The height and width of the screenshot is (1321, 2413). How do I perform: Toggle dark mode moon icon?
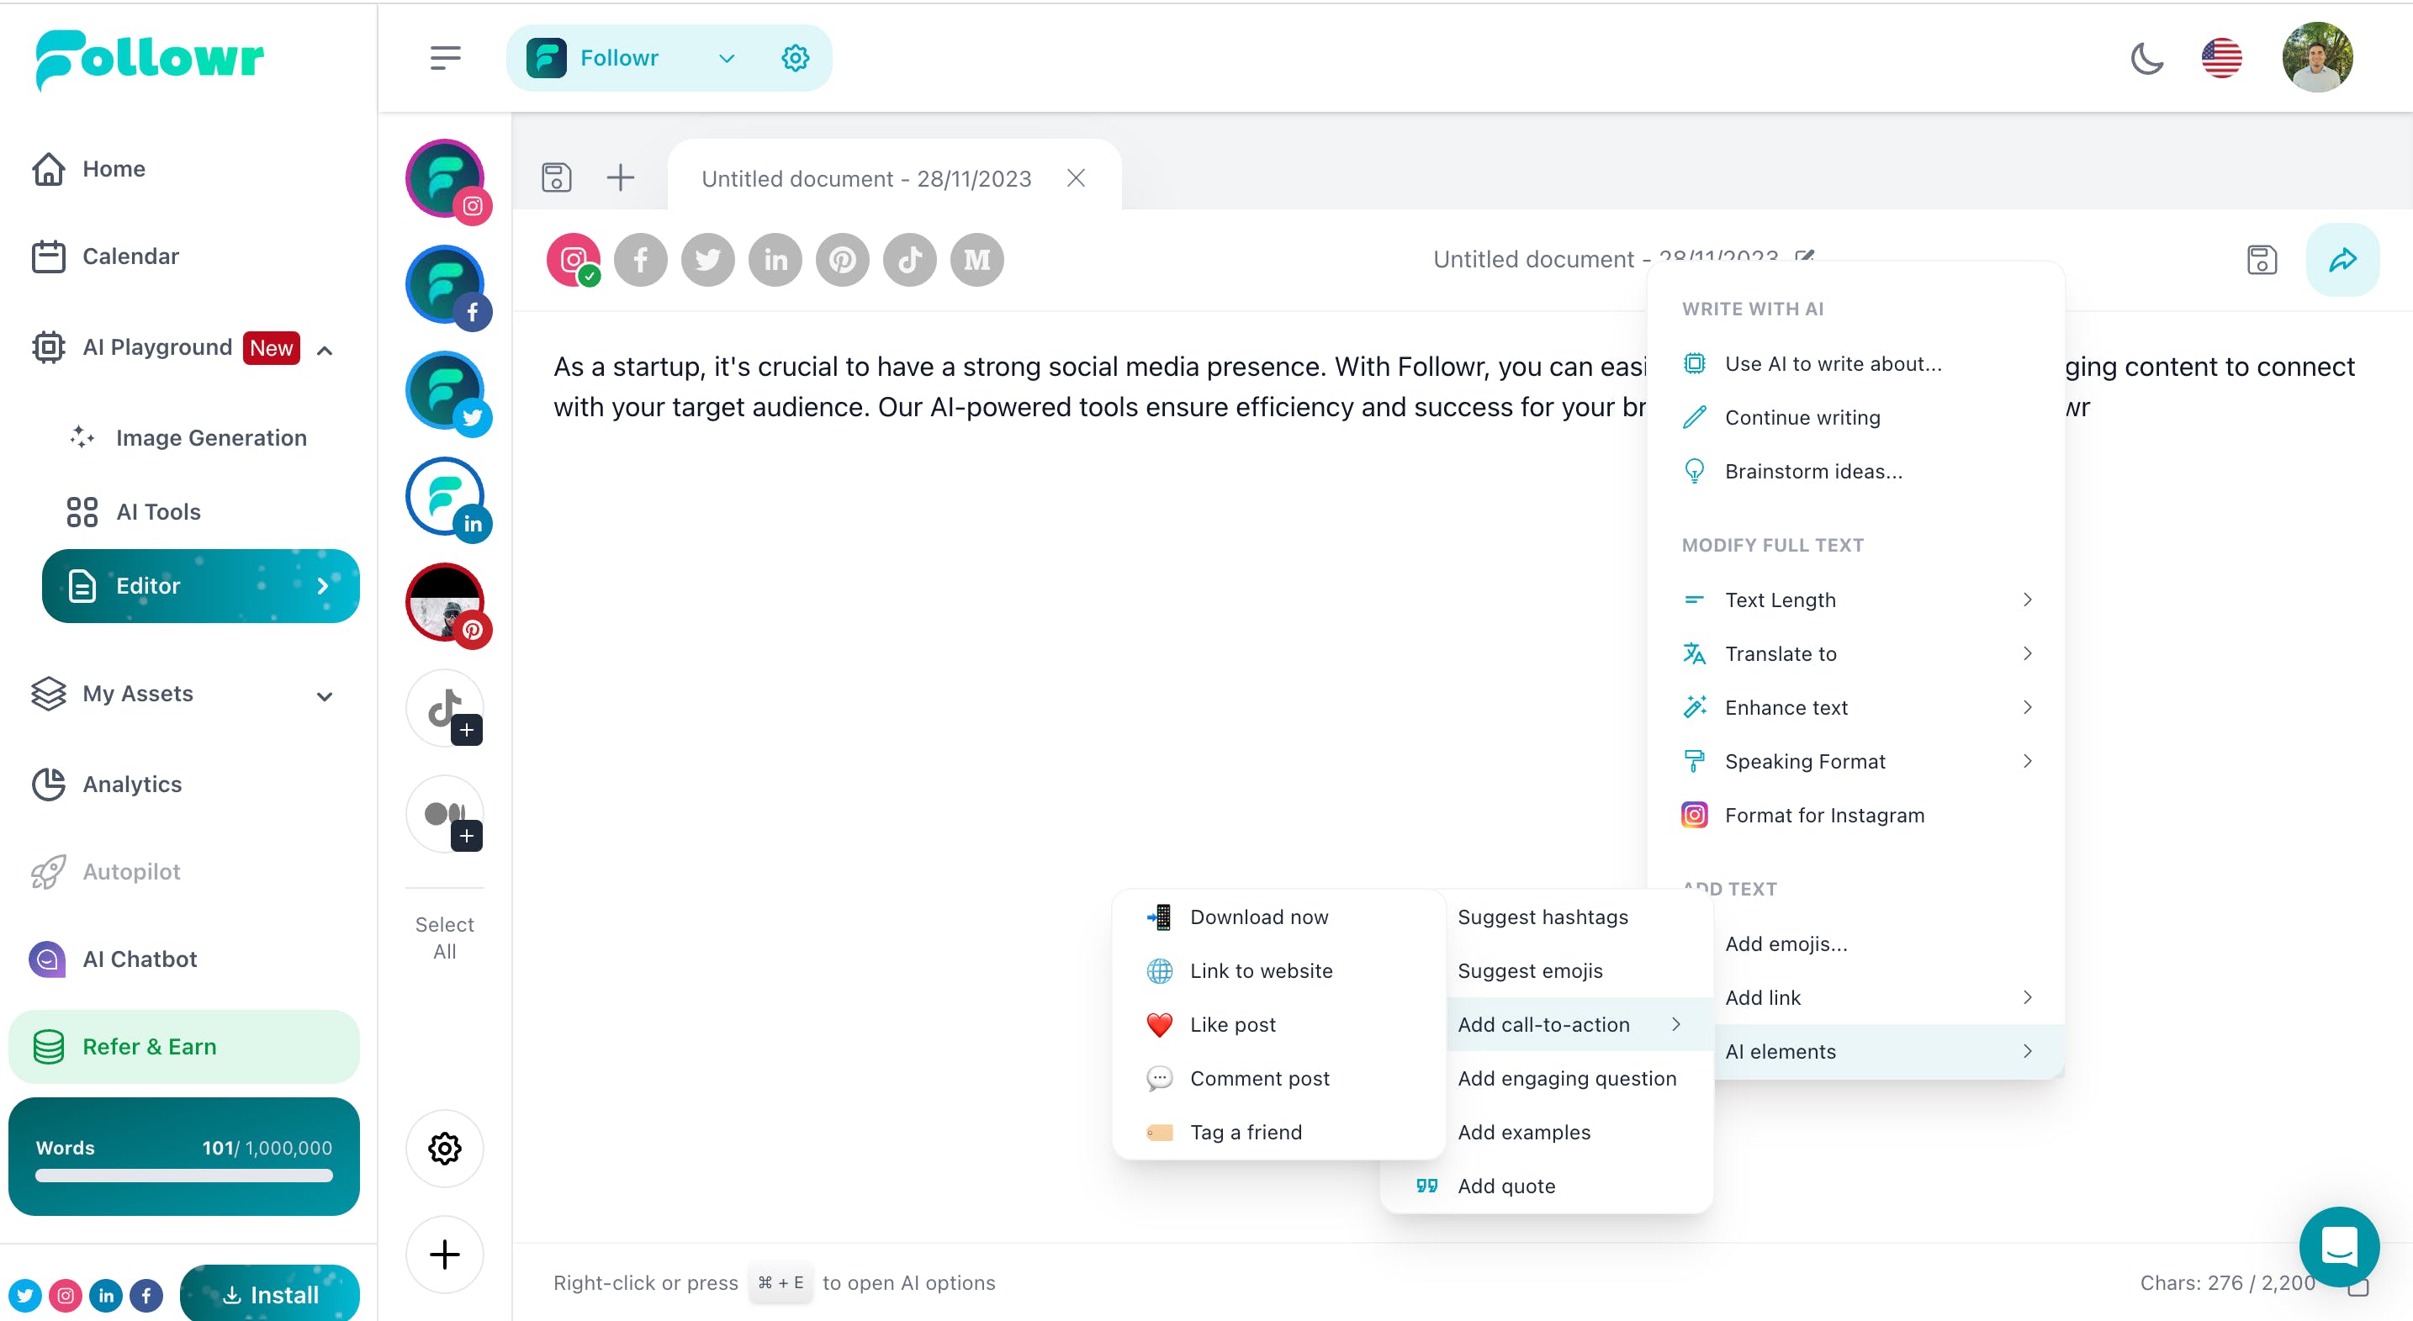(x=2146, y=58)
